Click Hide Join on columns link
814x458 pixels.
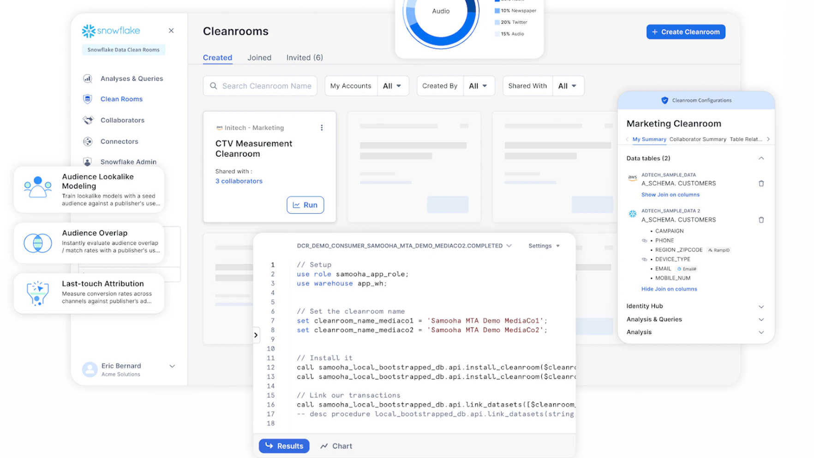point(669,289)
